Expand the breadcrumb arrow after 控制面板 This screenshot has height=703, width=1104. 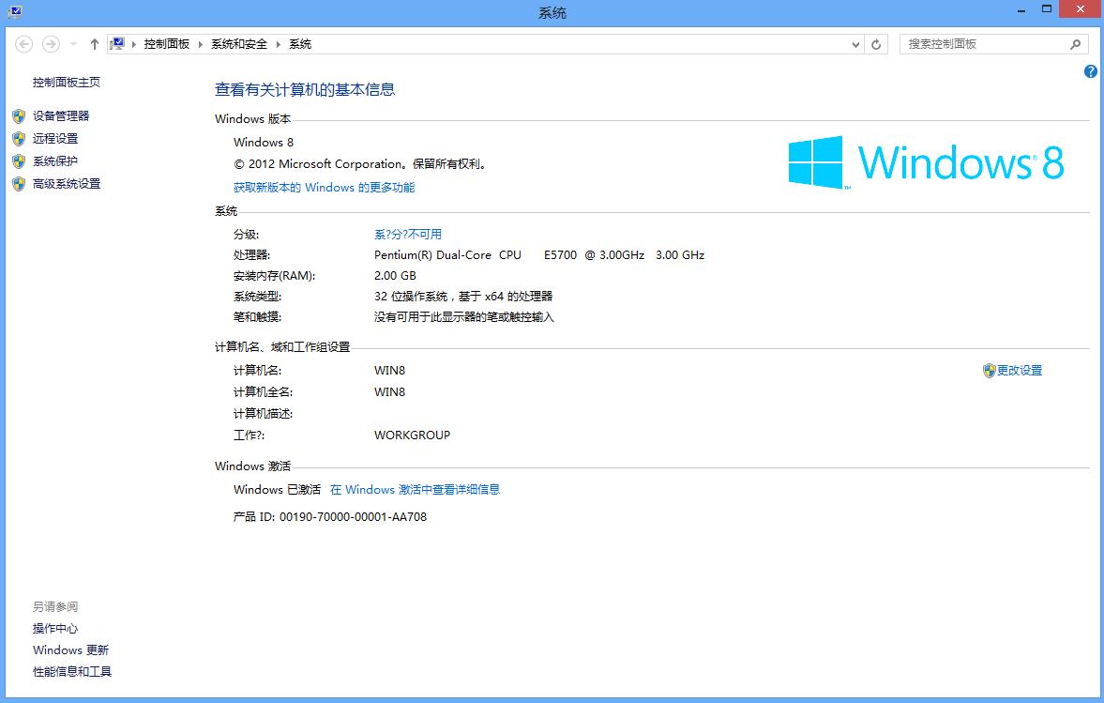(201, 44)
